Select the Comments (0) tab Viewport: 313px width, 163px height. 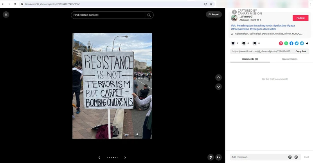[250, 59]
